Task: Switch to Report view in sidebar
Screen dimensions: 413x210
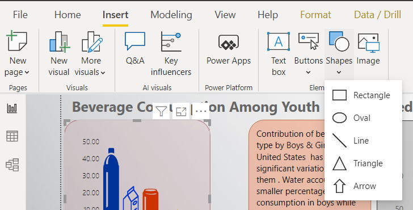Action: coord(12,108)
